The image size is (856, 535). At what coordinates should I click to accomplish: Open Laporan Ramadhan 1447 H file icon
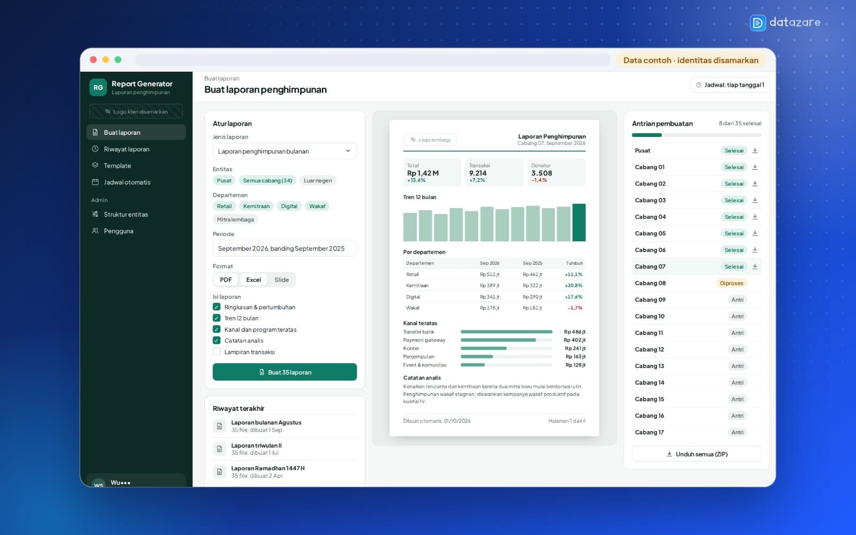(219, 472)
